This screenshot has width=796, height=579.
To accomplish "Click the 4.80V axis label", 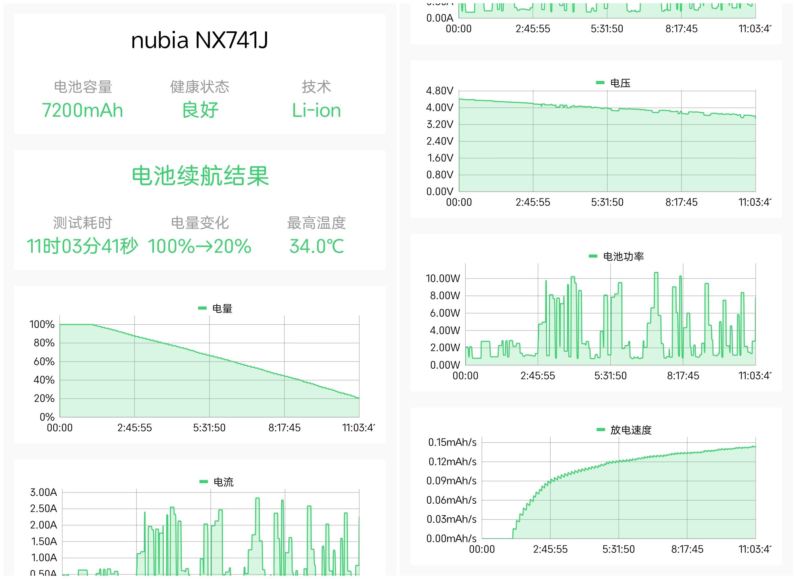I will [439, 91].
